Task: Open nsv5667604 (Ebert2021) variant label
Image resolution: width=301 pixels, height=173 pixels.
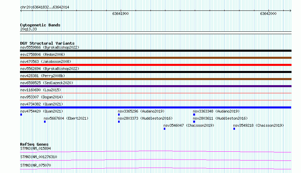Action: pos(66,118)
